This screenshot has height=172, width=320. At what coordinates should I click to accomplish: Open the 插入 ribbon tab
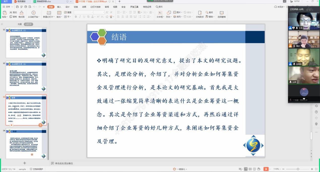(x=59, y=7)
